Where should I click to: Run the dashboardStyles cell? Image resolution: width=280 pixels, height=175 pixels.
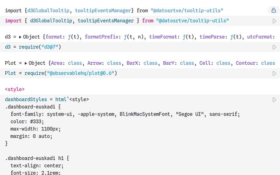274,100
